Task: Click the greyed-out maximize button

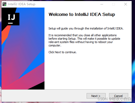Action: 114,4
